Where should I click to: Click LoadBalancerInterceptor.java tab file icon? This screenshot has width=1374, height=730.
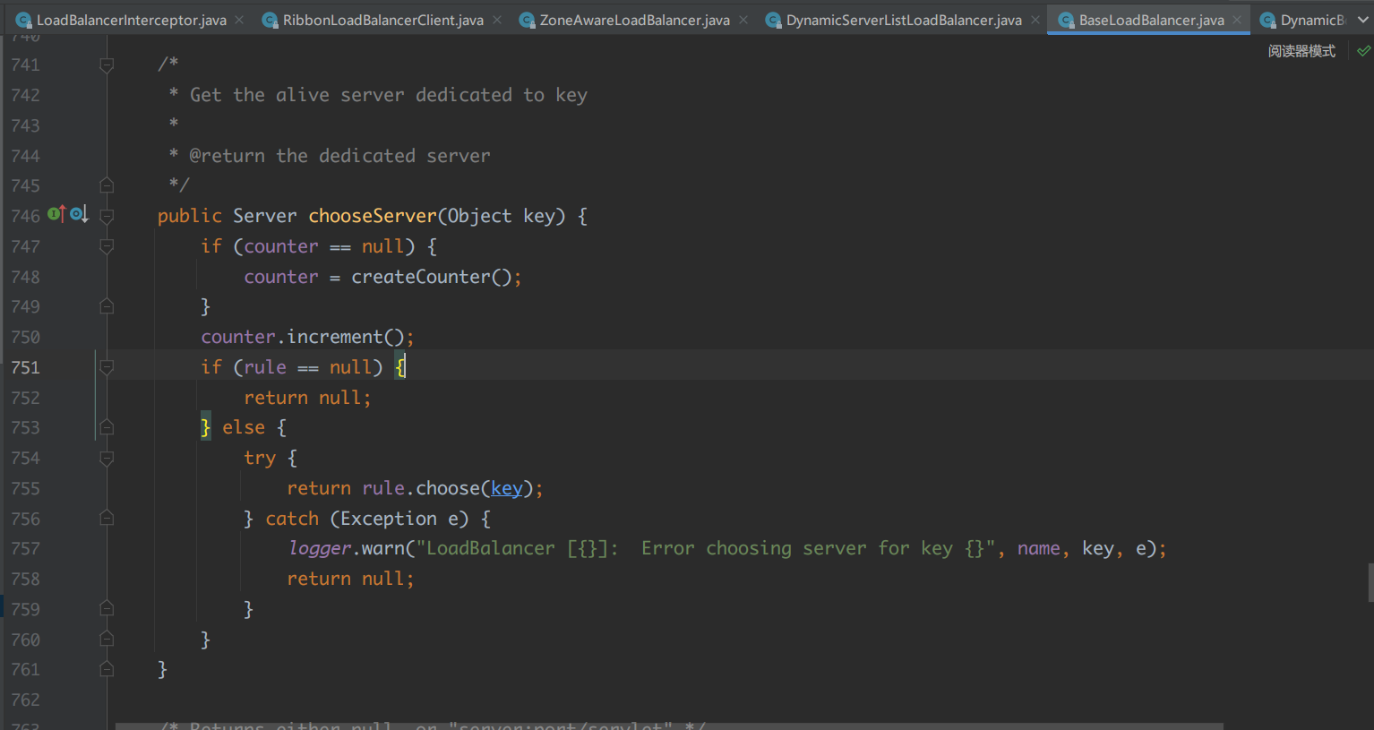coord(24,20)
